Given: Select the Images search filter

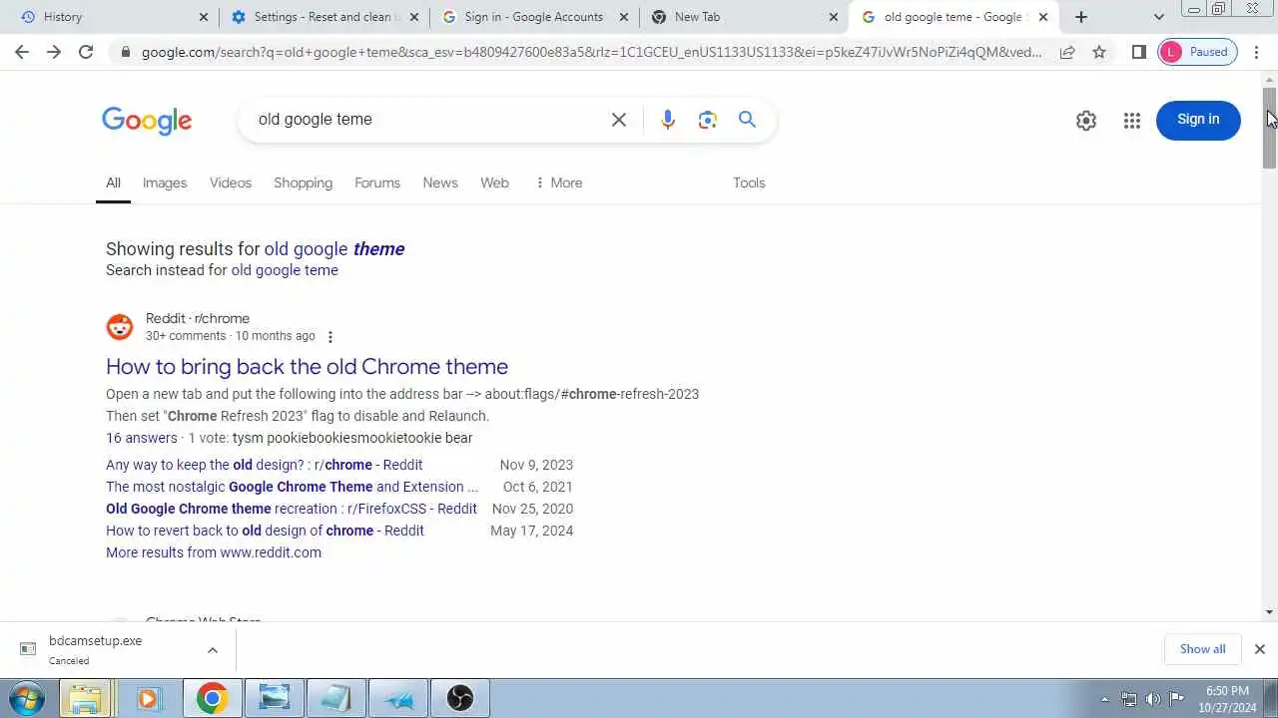Looking at the screenshot, I should (x=165, y=182).
